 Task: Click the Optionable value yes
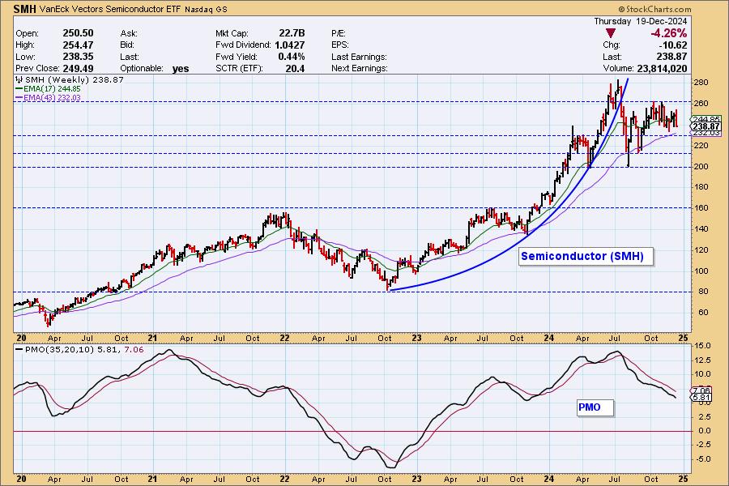tap(181, 69)
